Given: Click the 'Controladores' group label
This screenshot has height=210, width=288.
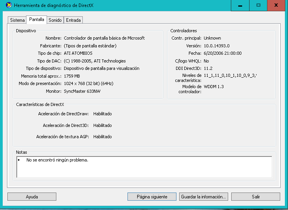Looking at the screenshot, I should (183, 31).
